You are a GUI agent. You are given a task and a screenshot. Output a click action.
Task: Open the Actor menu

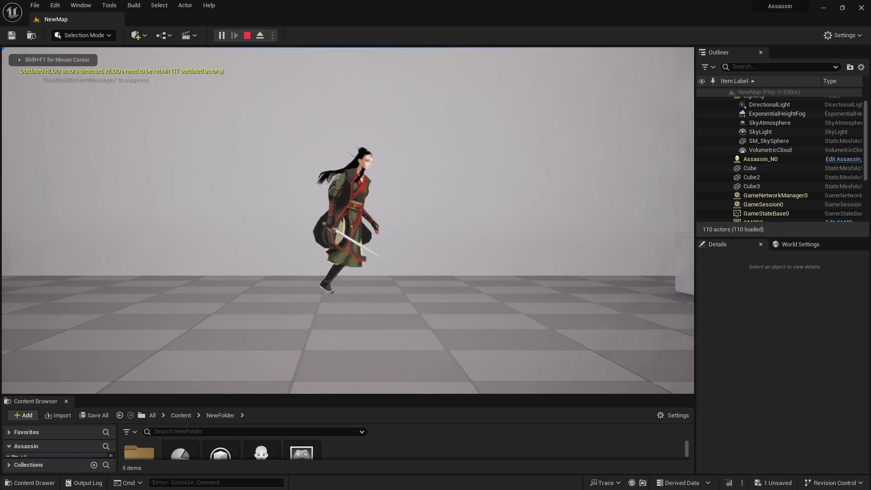click(185, 5)
